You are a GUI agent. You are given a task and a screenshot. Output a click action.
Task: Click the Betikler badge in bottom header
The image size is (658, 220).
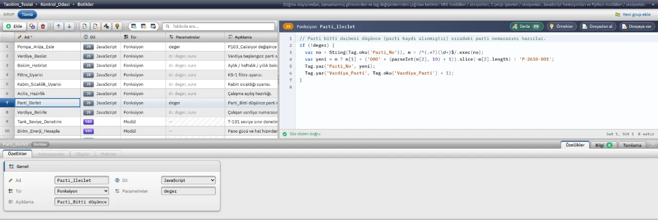click(x=41, y=144)
